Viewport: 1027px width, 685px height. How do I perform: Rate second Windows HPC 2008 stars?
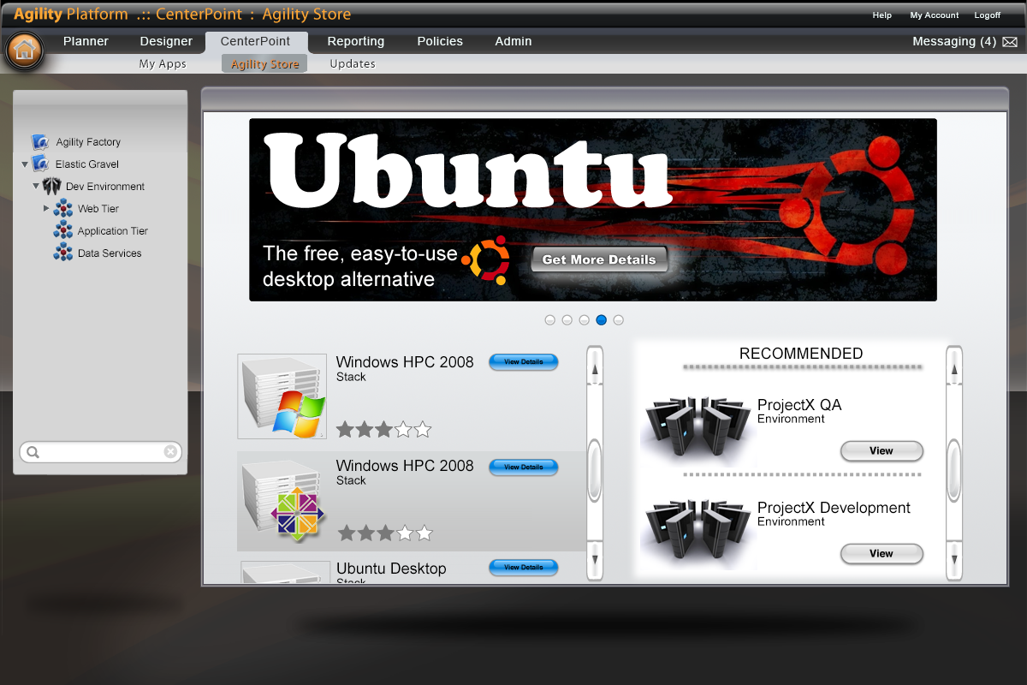[x=385, y=533]
